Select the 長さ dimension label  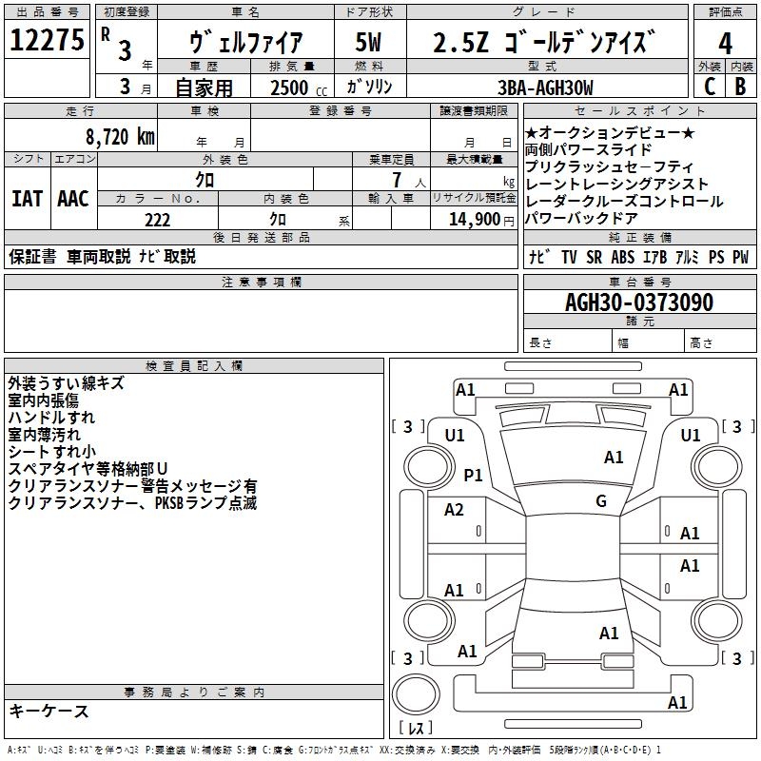[540, 343]
